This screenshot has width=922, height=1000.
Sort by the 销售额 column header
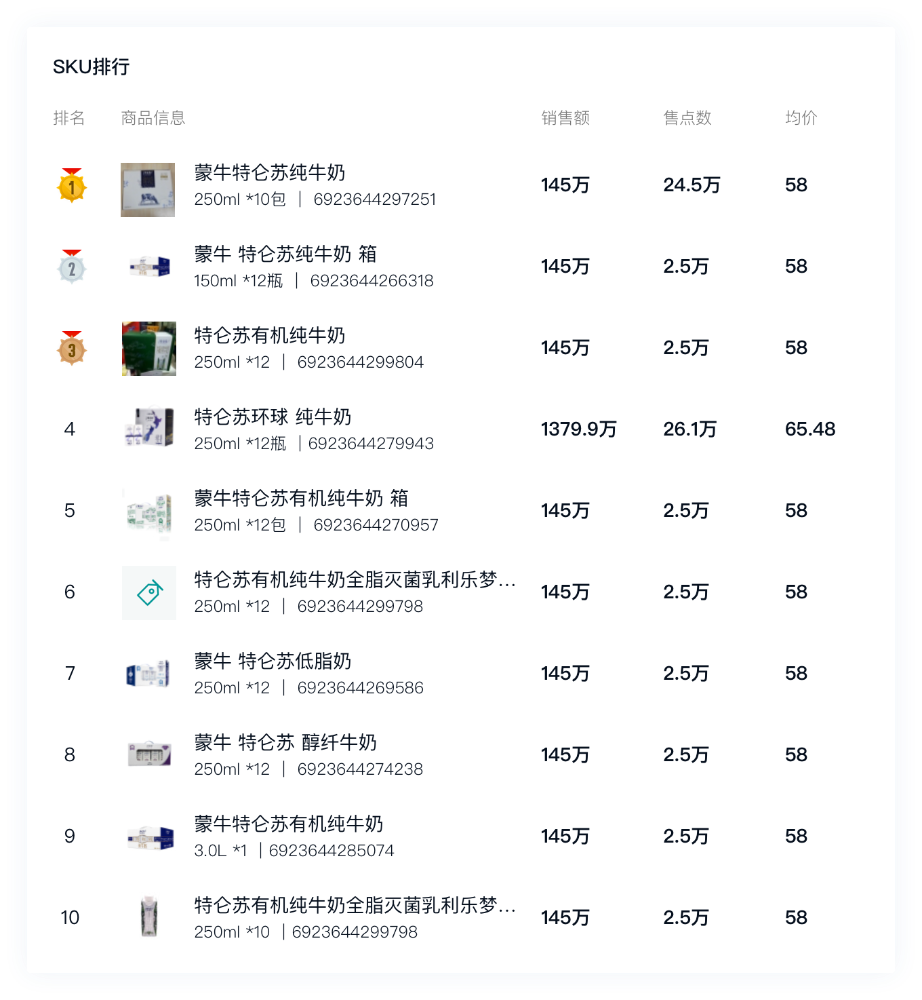tap(565, 118)
